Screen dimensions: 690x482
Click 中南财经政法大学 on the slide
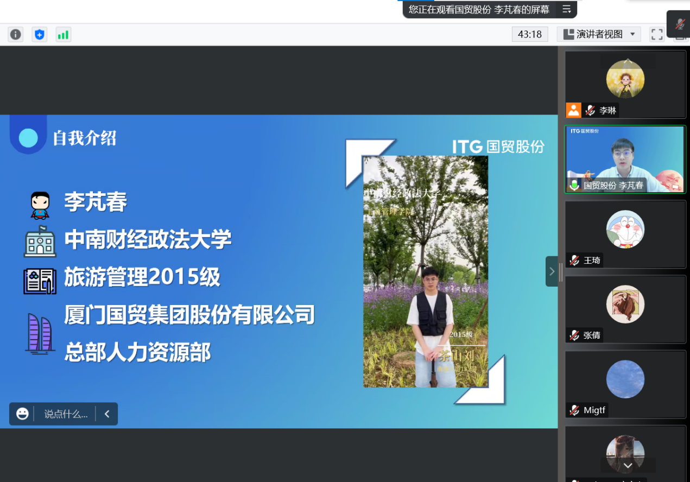click(148, 239)
